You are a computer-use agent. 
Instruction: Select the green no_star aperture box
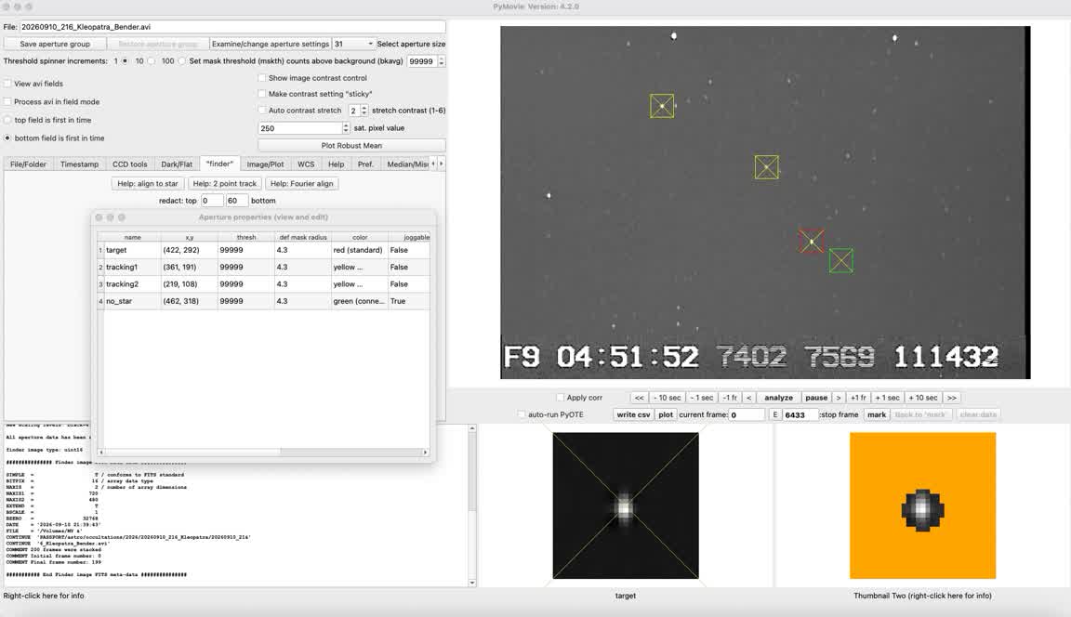point(840,260)
